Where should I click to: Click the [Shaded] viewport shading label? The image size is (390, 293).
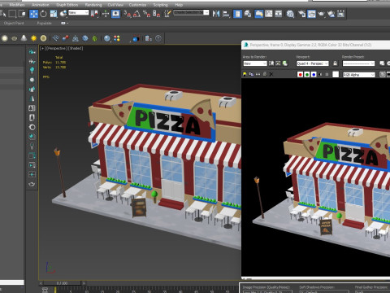tap(76, 48)
